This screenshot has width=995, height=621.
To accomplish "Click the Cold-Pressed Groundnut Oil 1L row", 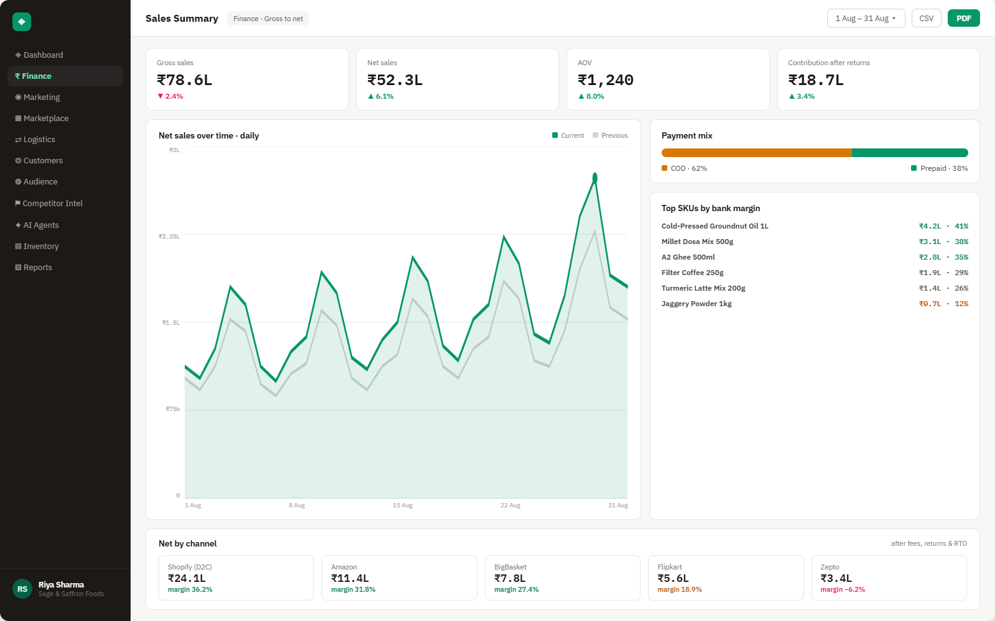I will tap(815, 226).
